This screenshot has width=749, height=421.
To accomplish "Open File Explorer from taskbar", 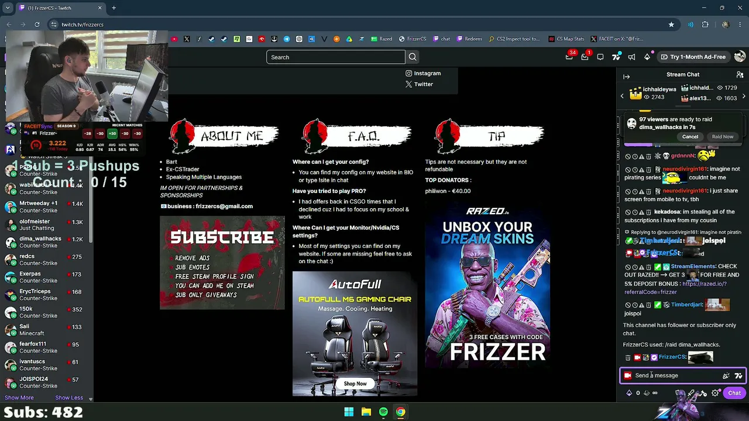I will 366,412.
